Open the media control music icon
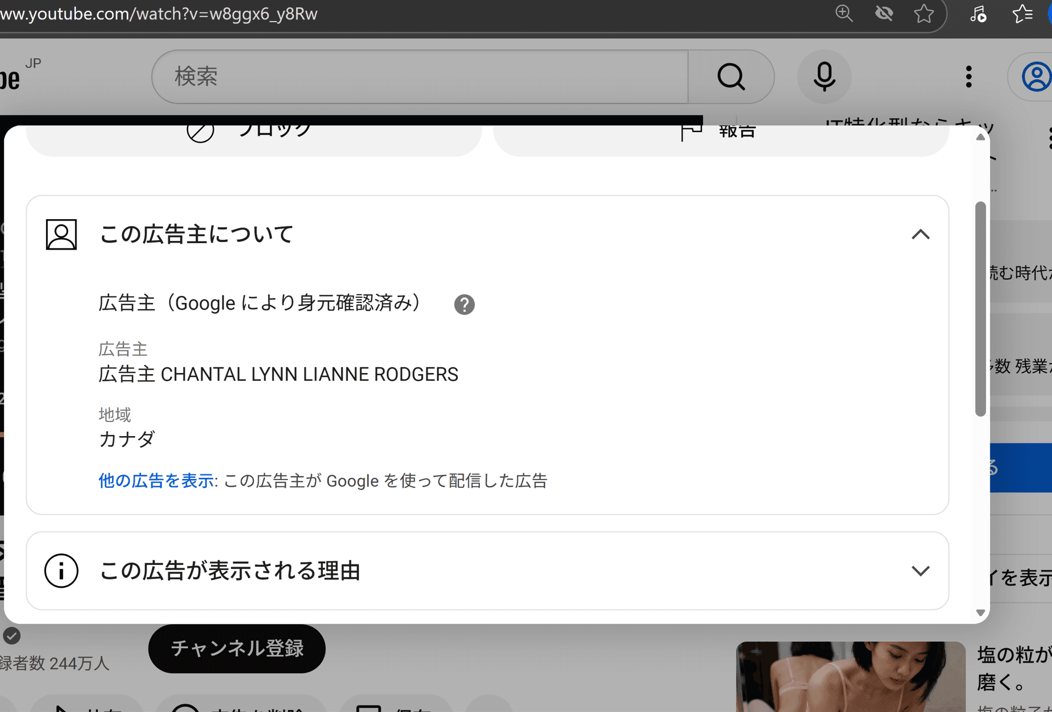The width and height of the screenshot is (1052, 712). [978, 13]
